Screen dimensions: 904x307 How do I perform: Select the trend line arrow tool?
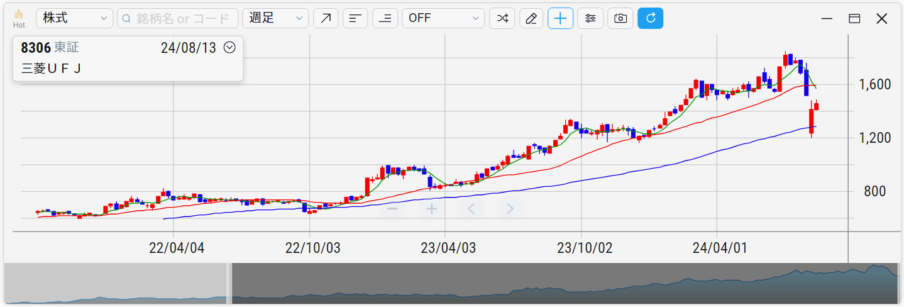[x=326, y=18]
